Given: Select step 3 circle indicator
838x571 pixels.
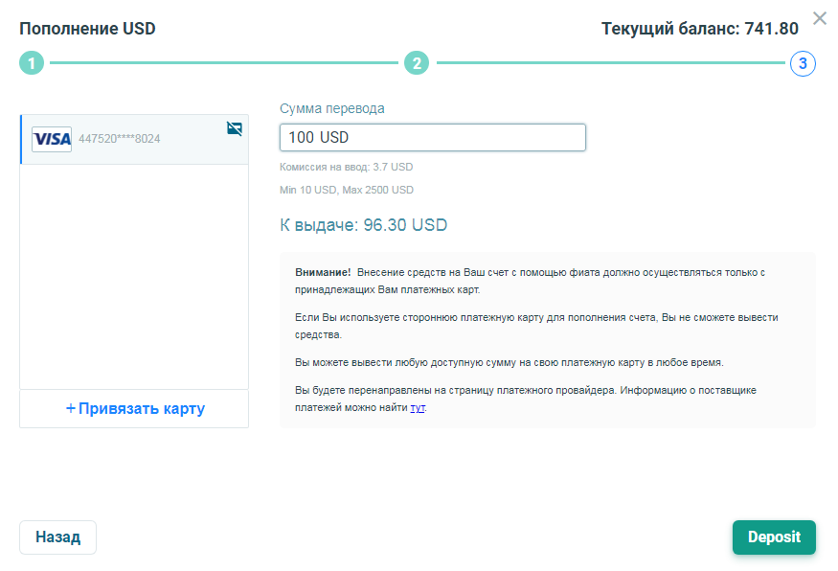Looking at the screenshot, I should (803, 63).
